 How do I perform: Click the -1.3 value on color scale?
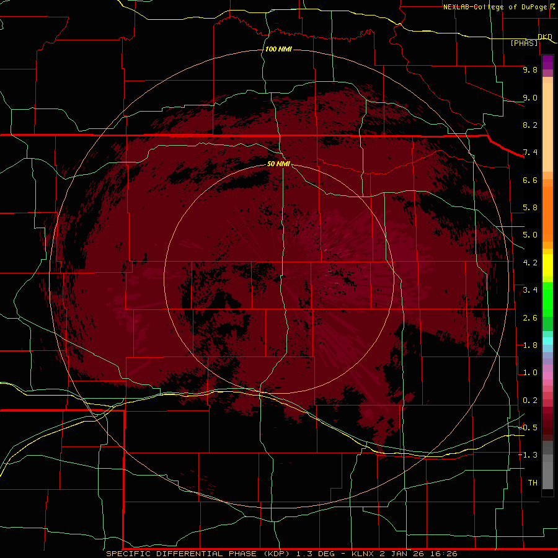pyautogui.click(x=528, y=455)
